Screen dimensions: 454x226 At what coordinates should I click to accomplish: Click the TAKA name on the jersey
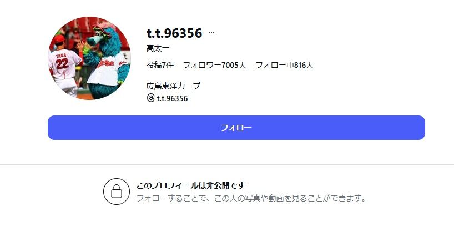point(61,55)
